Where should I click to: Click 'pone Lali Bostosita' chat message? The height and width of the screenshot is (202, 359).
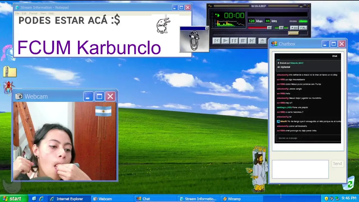[298, 126]
